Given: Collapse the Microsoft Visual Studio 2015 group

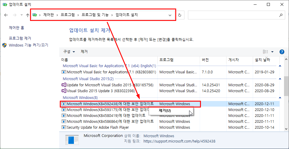Looking at the screenshot, I should (280, 79).
